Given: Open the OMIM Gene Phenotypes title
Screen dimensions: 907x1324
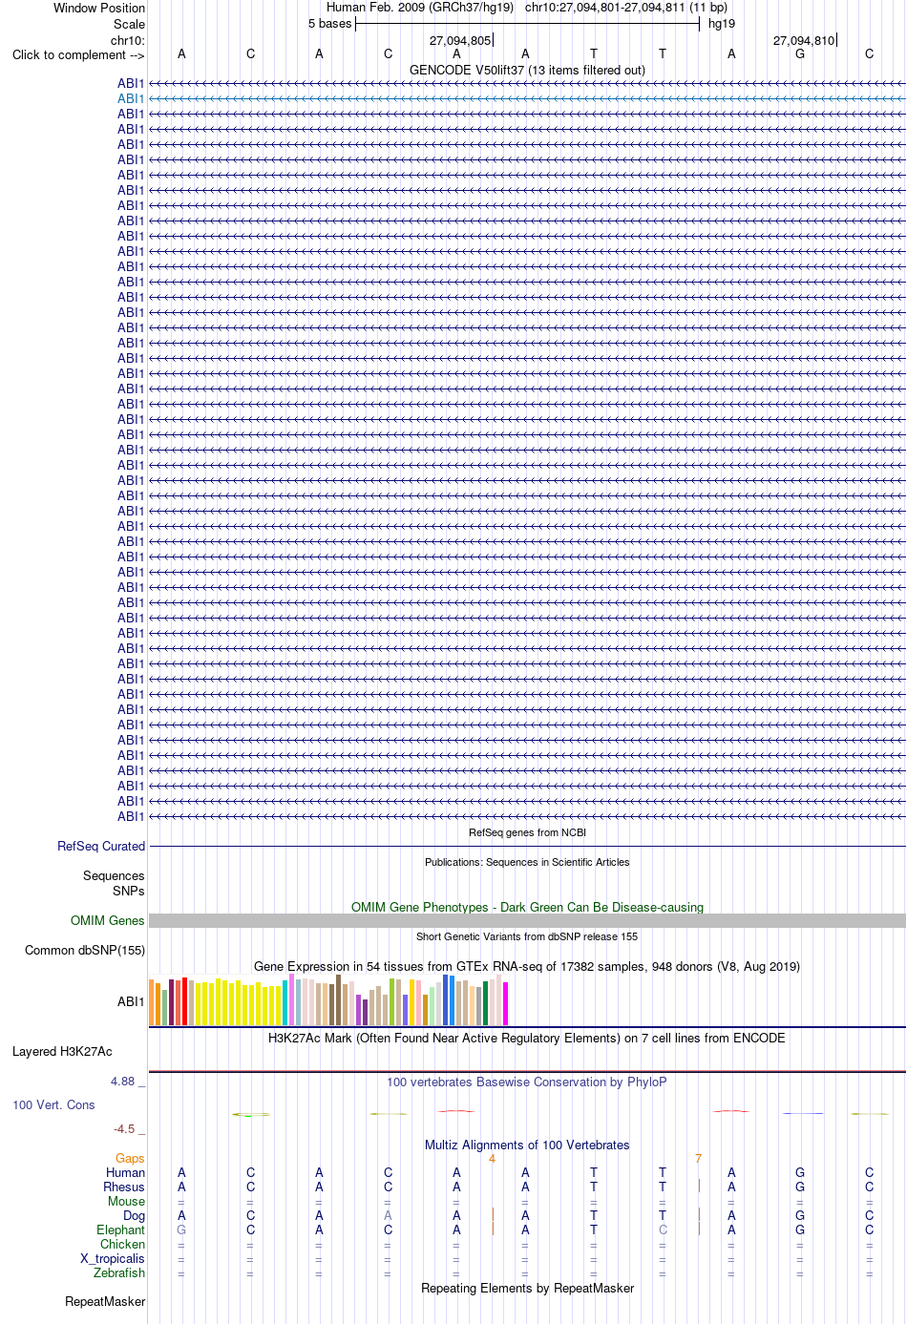Looking at the screenshot, I should (x=527, y=907).
